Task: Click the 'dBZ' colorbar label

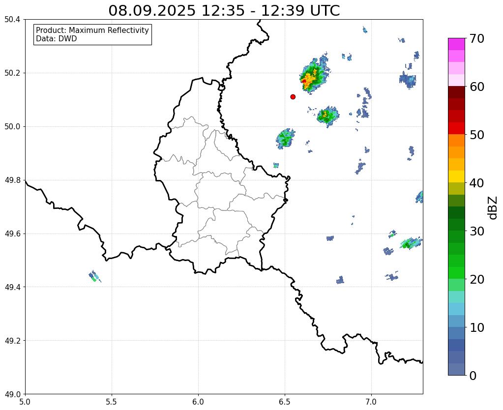Action: (x=493, y=207)
